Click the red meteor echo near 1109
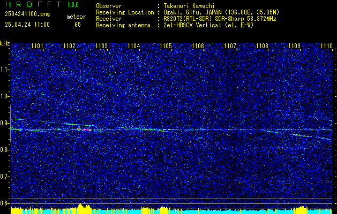The image size is (337, 214). pos(301,135)
